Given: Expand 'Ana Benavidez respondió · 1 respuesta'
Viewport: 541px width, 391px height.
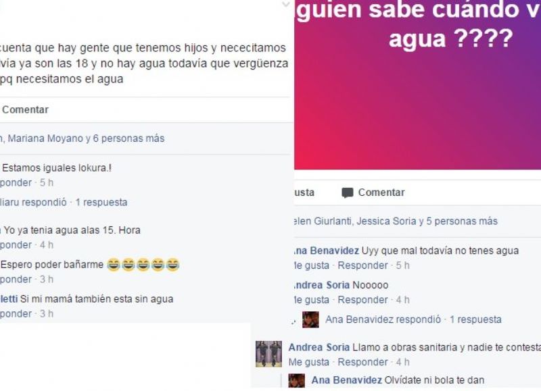Looking at the screenshot, I should [413, 319].
